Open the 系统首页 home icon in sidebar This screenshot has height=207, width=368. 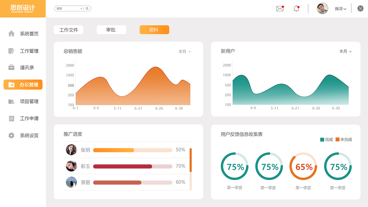(x=11, y=33)
